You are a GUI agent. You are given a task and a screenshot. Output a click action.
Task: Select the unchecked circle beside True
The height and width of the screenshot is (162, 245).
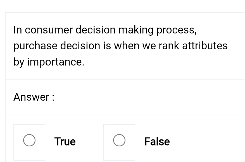point(29,140)
